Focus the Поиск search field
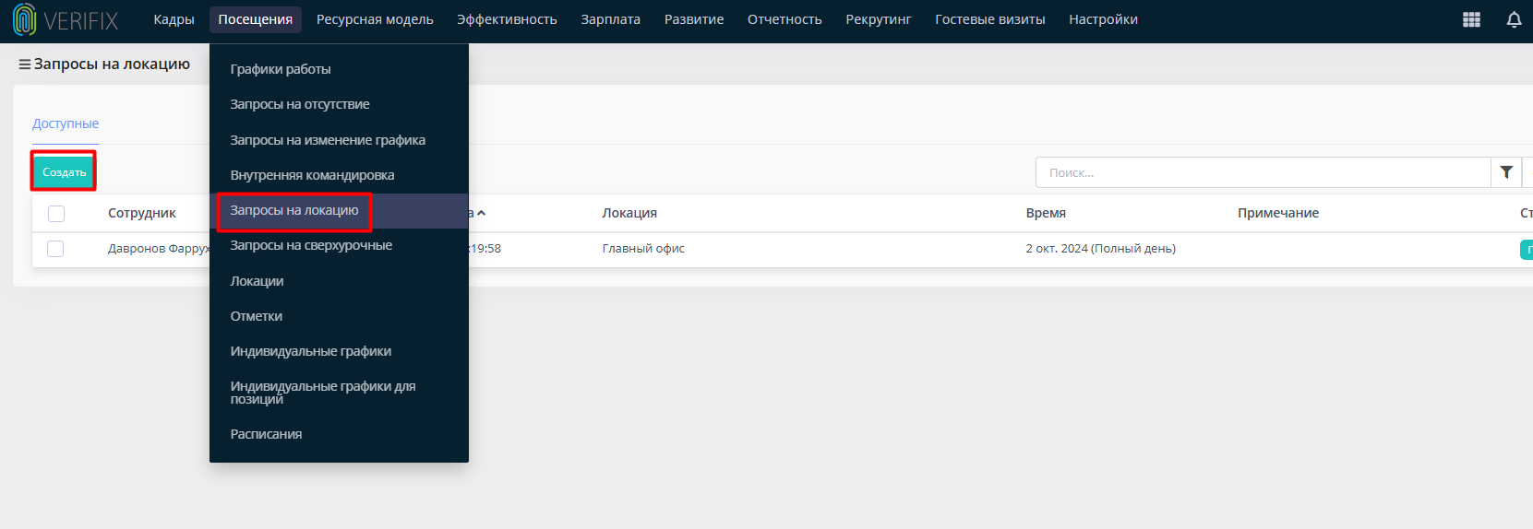This screenshot has width=1533, height=529. 1263,172
